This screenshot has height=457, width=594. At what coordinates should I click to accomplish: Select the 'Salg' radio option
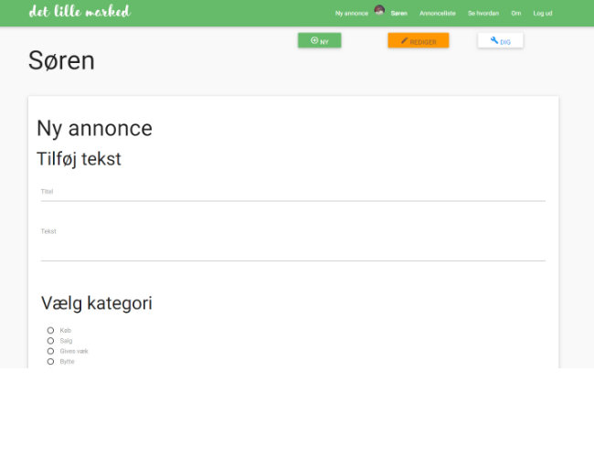click(50, 340)
